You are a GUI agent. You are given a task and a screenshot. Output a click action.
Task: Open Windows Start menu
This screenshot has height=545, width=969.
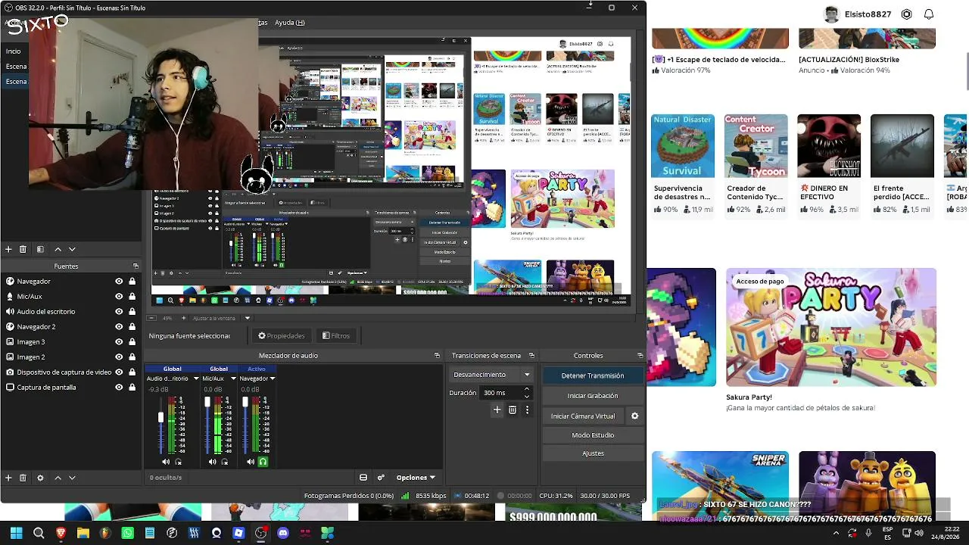16,533
